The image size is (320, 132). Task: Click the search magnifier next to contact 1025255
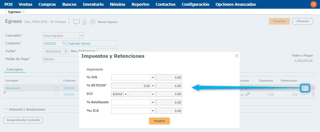point(64,44)
